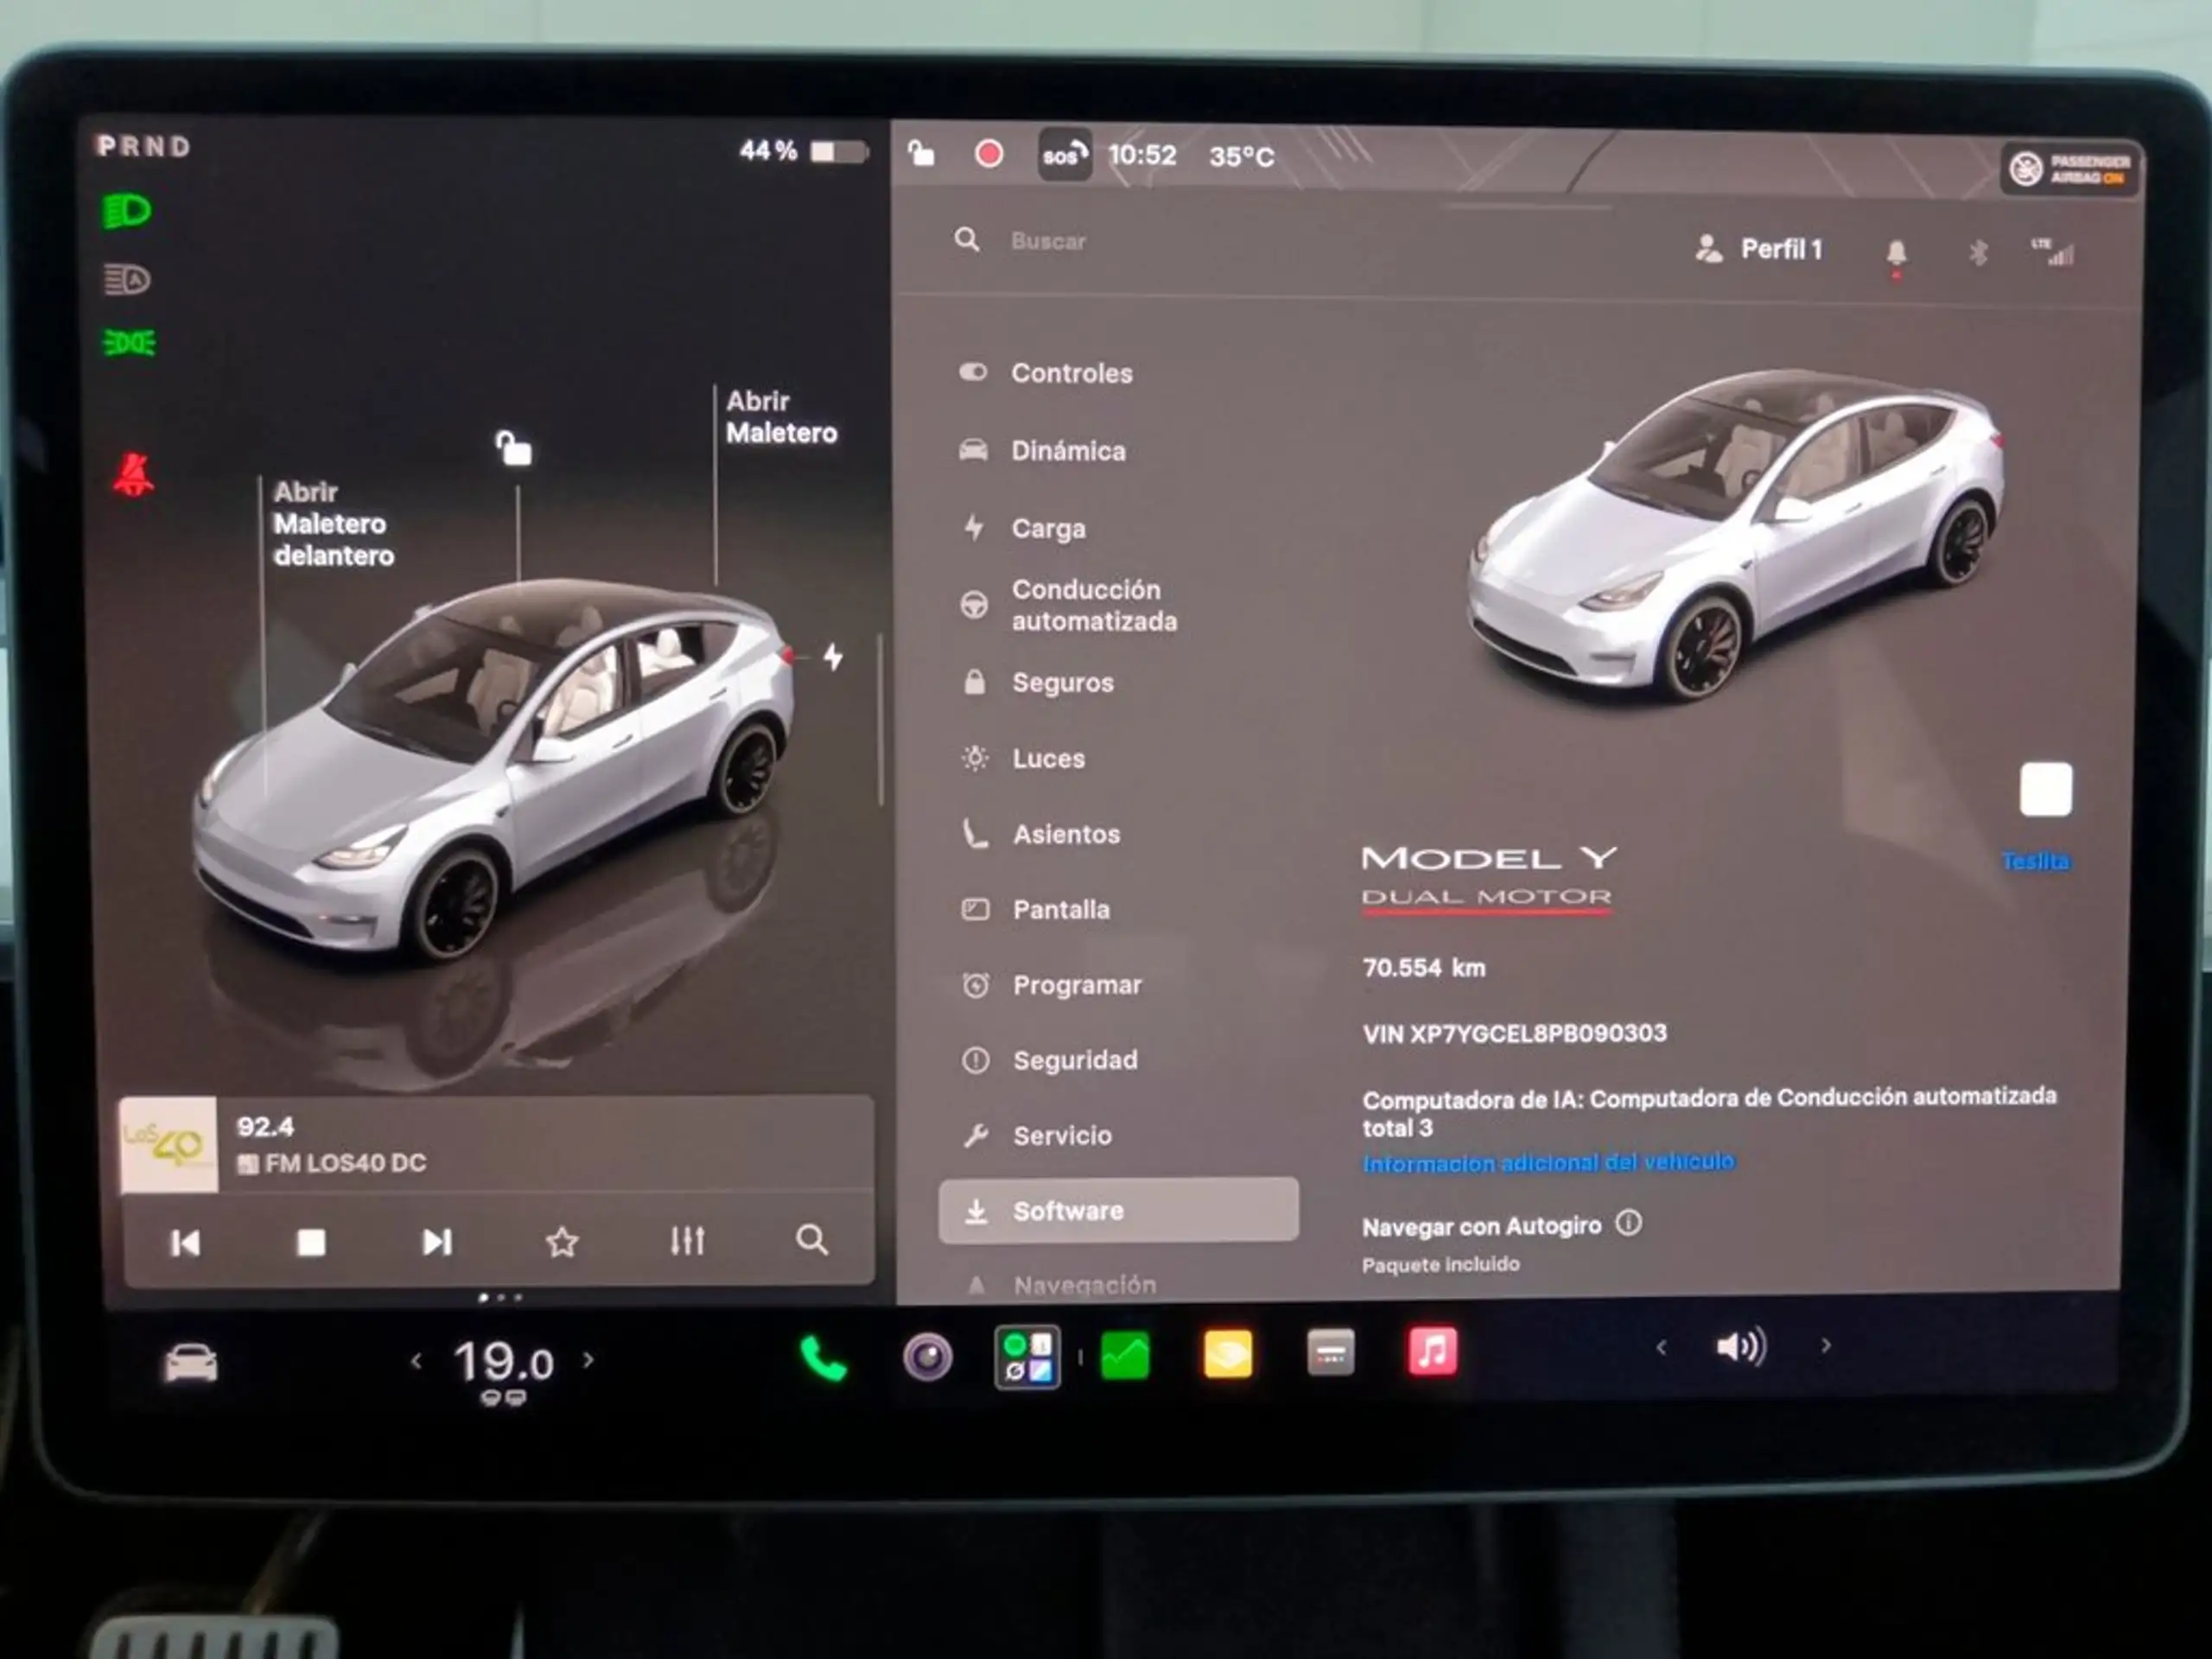2212x1659 pixels.
Task: Tap the LTE signal strength icon
Action: [2052, 252]
